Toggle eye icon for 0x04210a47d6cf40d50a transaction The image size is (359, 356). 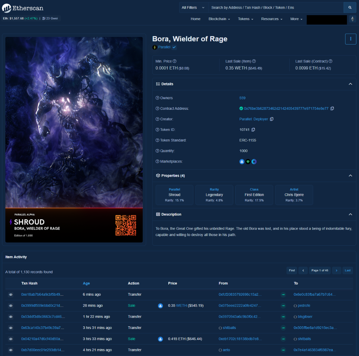pos(11,339)
